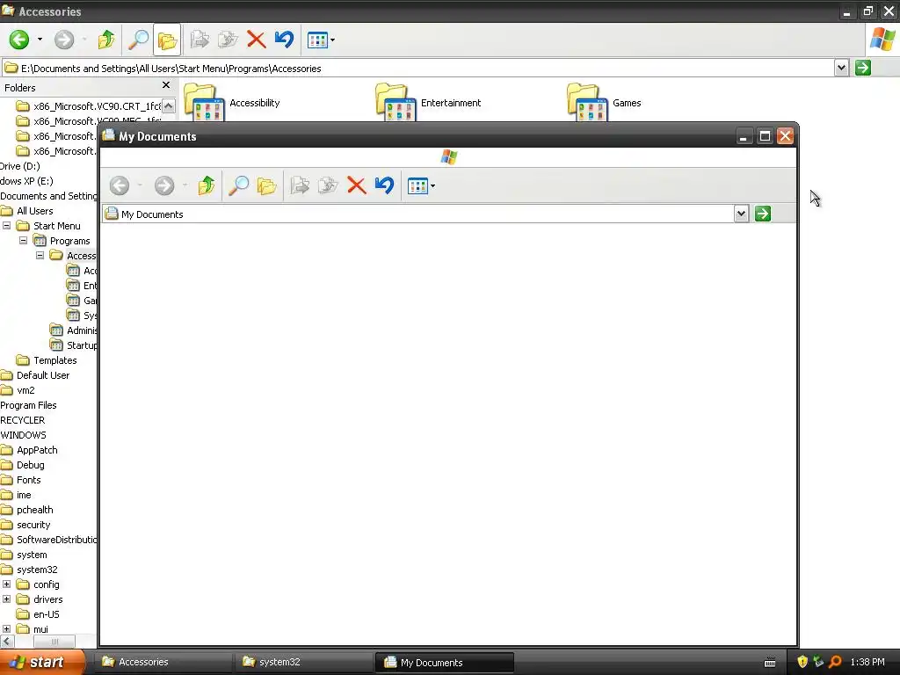Expand the mui folder node

tap(6, 629)
